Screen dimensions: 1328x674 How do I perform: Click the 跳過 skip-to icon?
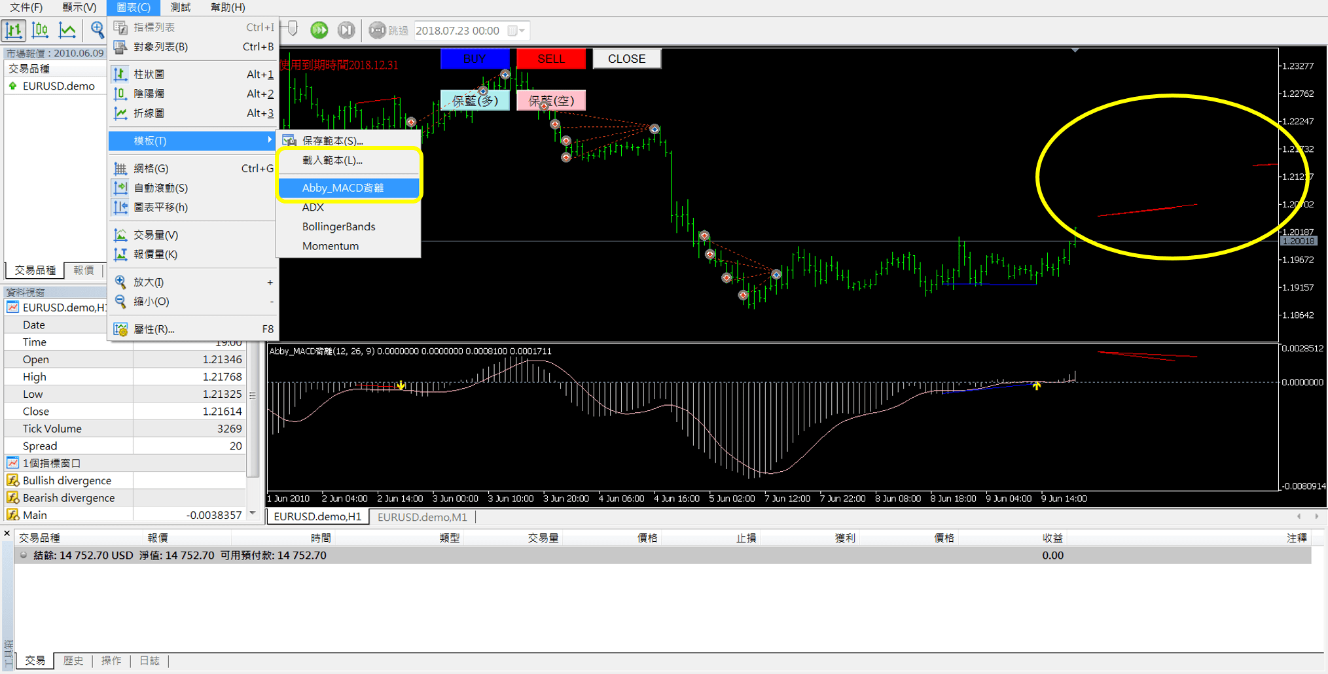[x=377, y=30]
